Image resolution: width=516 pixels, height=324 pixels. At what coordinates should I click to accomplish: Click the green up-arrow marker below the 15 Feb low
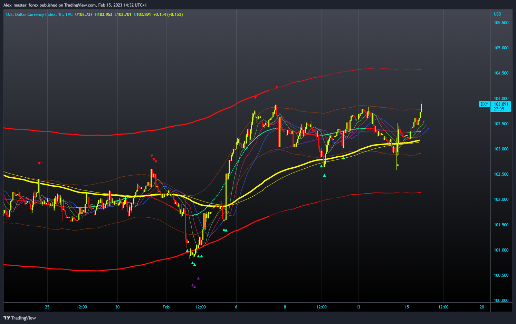(x=398, y=165)
